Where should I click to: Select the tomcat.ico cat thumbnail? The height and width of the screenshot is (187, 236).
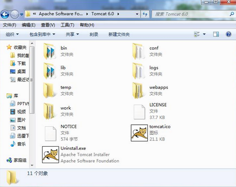(x=139, y=133)
